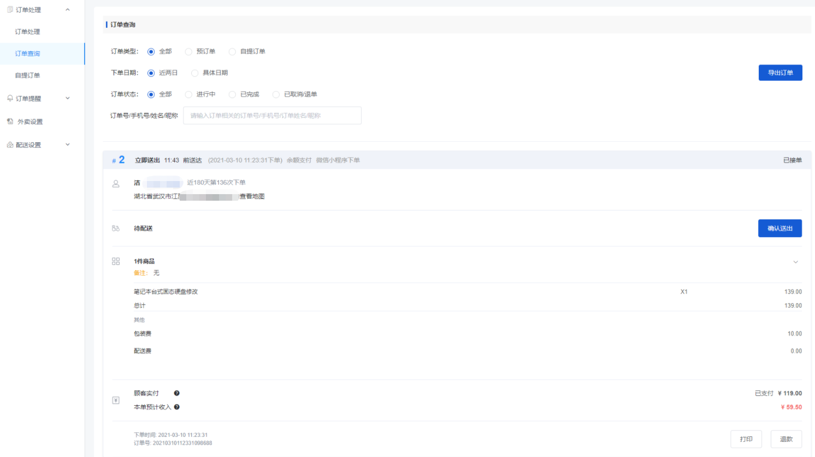This screenshot has height=457, width=815.
Task: Click the grid icon beside 1件商品
Action: pos(116,261)
